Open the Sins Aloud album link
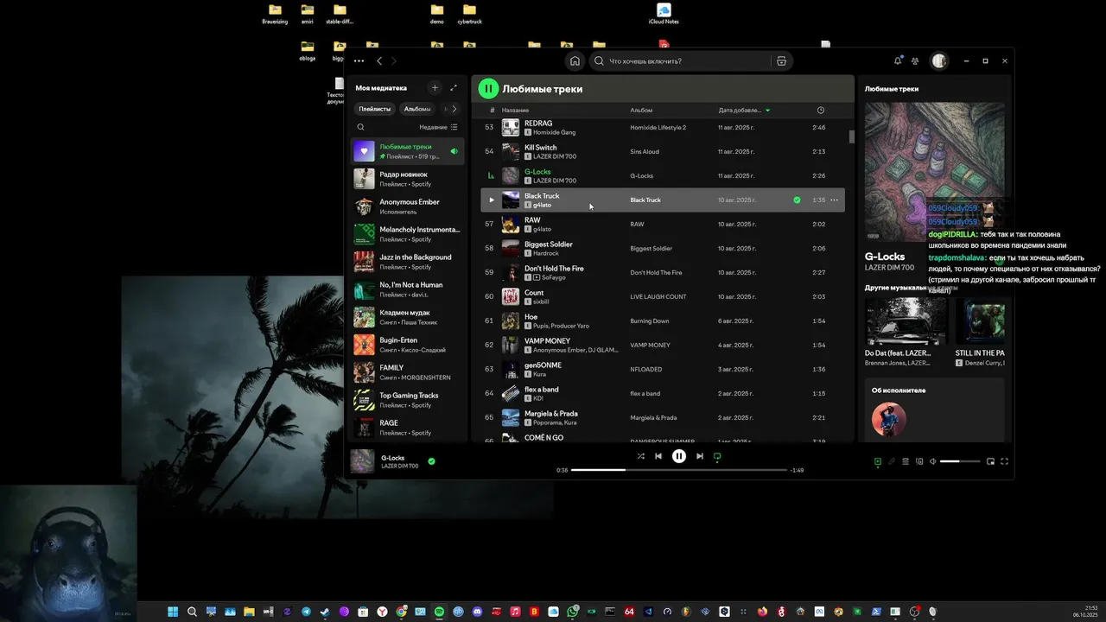 645,151
